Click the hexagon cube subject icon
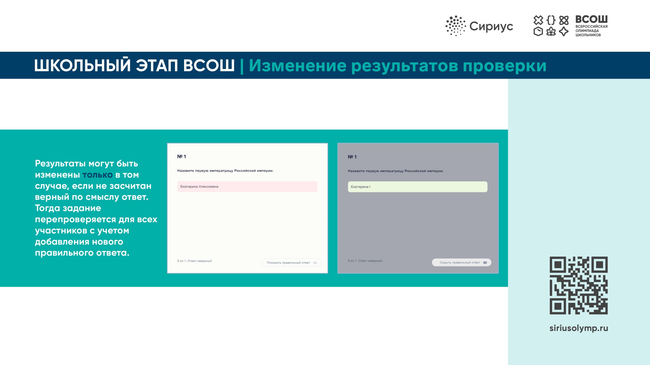Viewport: 650px width, 365px height. [x=538, y=32]
